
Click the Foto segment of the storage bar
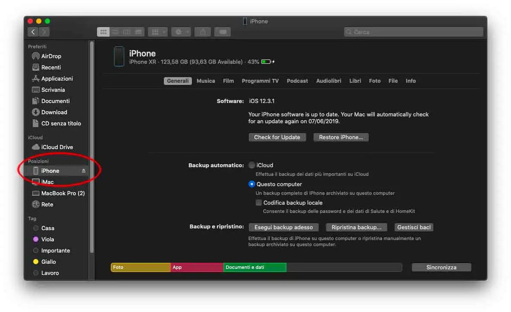[x=140, y=267]
